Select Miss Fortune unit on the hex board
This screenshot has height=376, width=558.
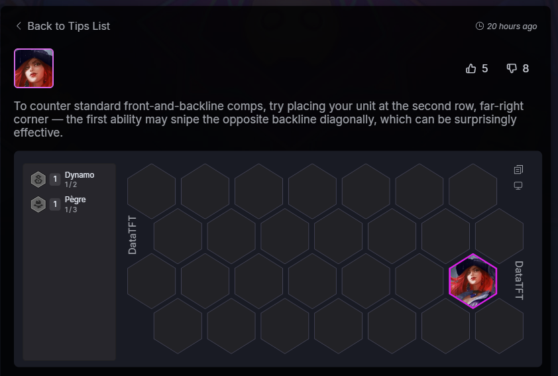[473, 281]
